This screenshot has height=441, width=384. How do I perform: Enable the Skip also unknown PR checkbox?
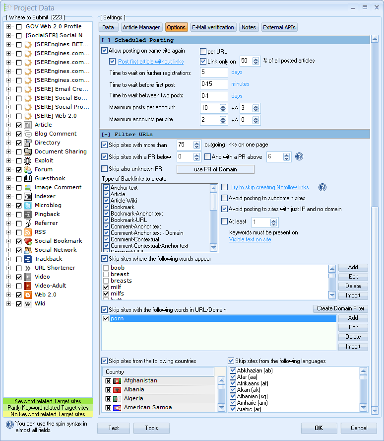[105, 169]
